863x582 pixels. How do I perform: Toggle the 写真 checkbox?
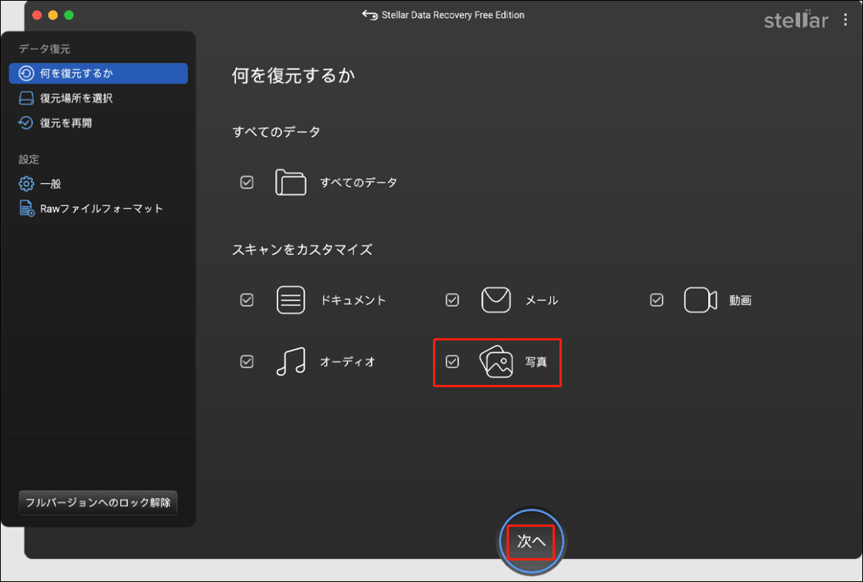click(x=452, y=362)
